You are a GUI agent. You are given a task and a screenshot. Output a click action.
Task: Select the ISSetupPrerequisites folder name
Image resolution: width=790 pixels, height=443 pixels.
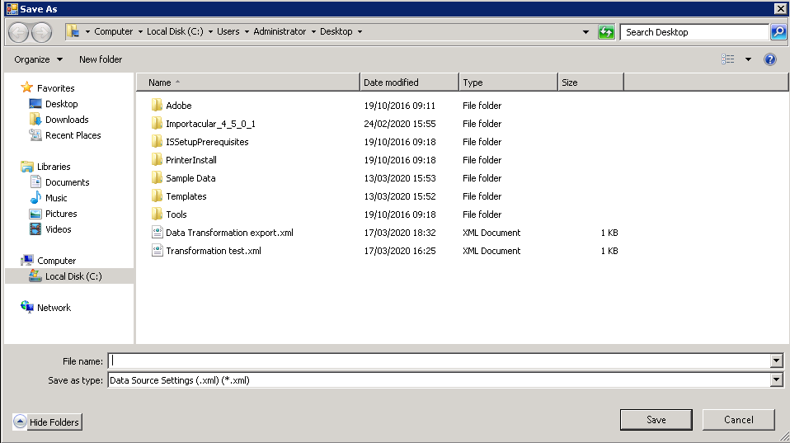coord(207,142)
